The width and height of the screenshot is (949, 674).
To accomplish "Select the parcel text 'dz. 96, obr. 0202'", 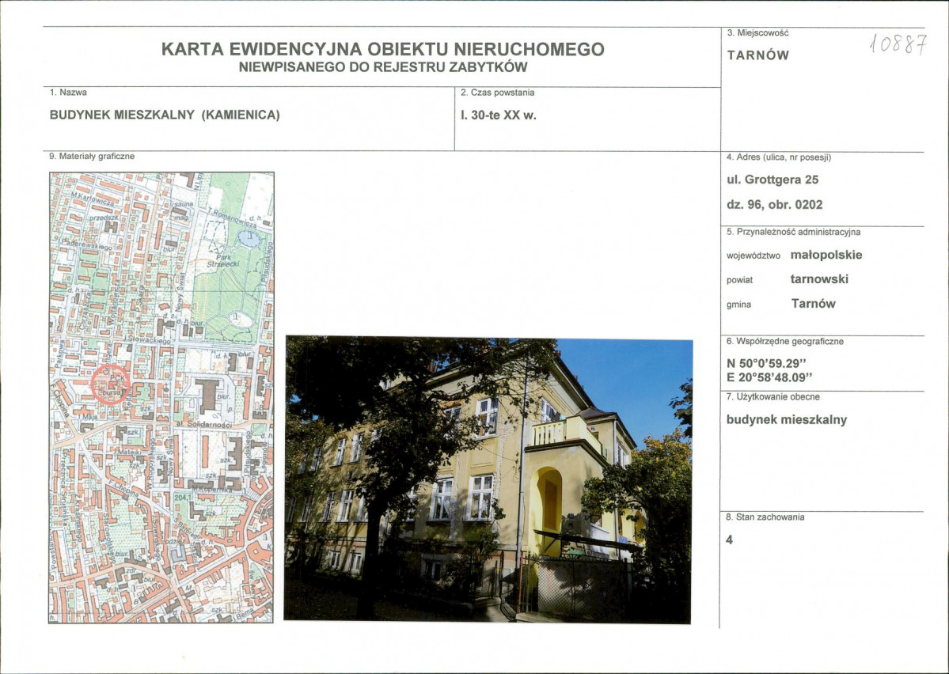I will pyautogui.click(x=775, y=205).
